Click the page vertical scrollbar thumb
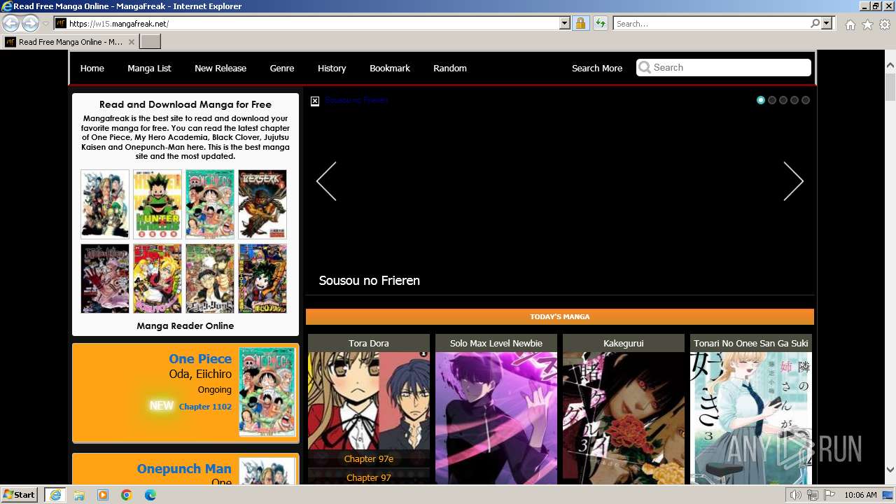 tap(890, 87)
